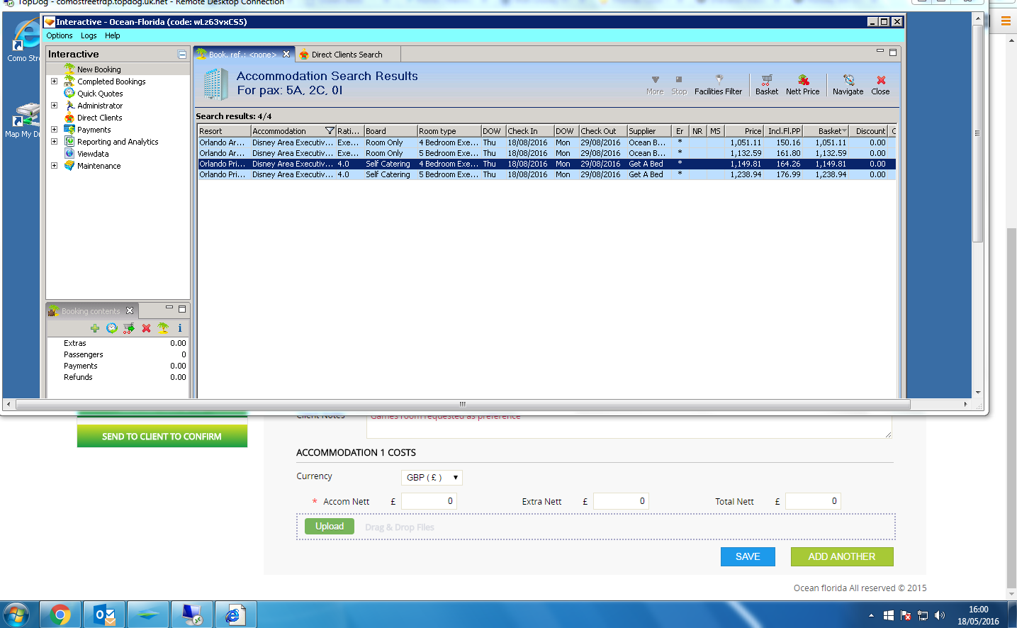Switch to Direct Clients Search tab
1017x628 pixels.
(347, 55)
